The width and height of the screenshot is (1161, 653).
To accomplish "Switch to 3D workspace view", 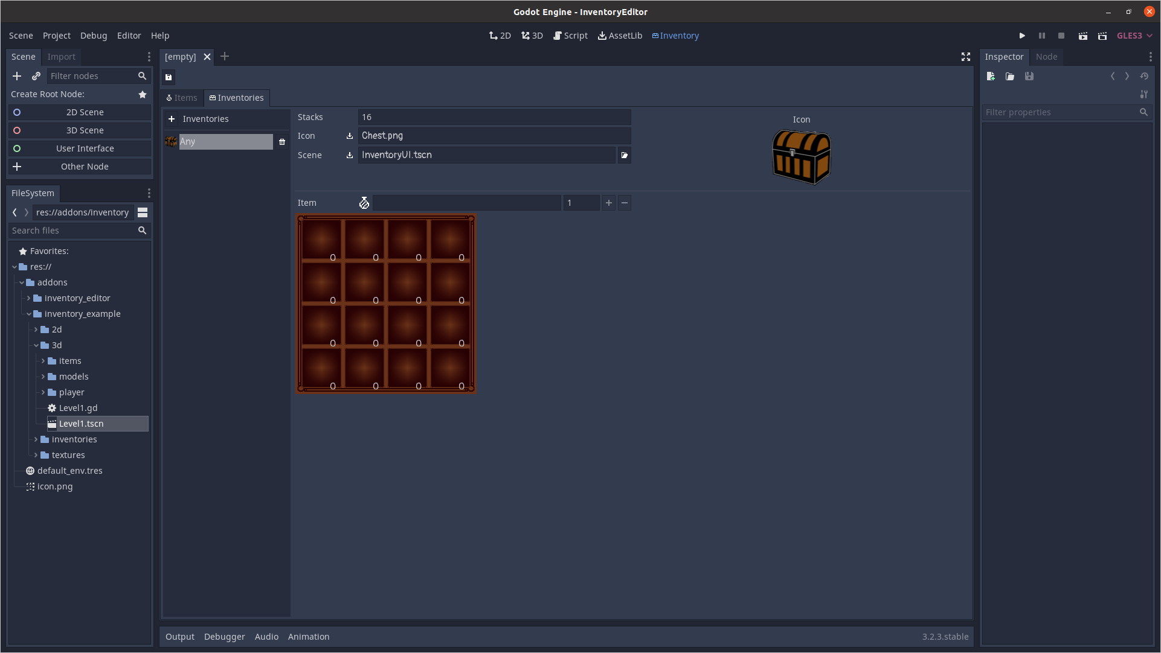I will (532, 36).
